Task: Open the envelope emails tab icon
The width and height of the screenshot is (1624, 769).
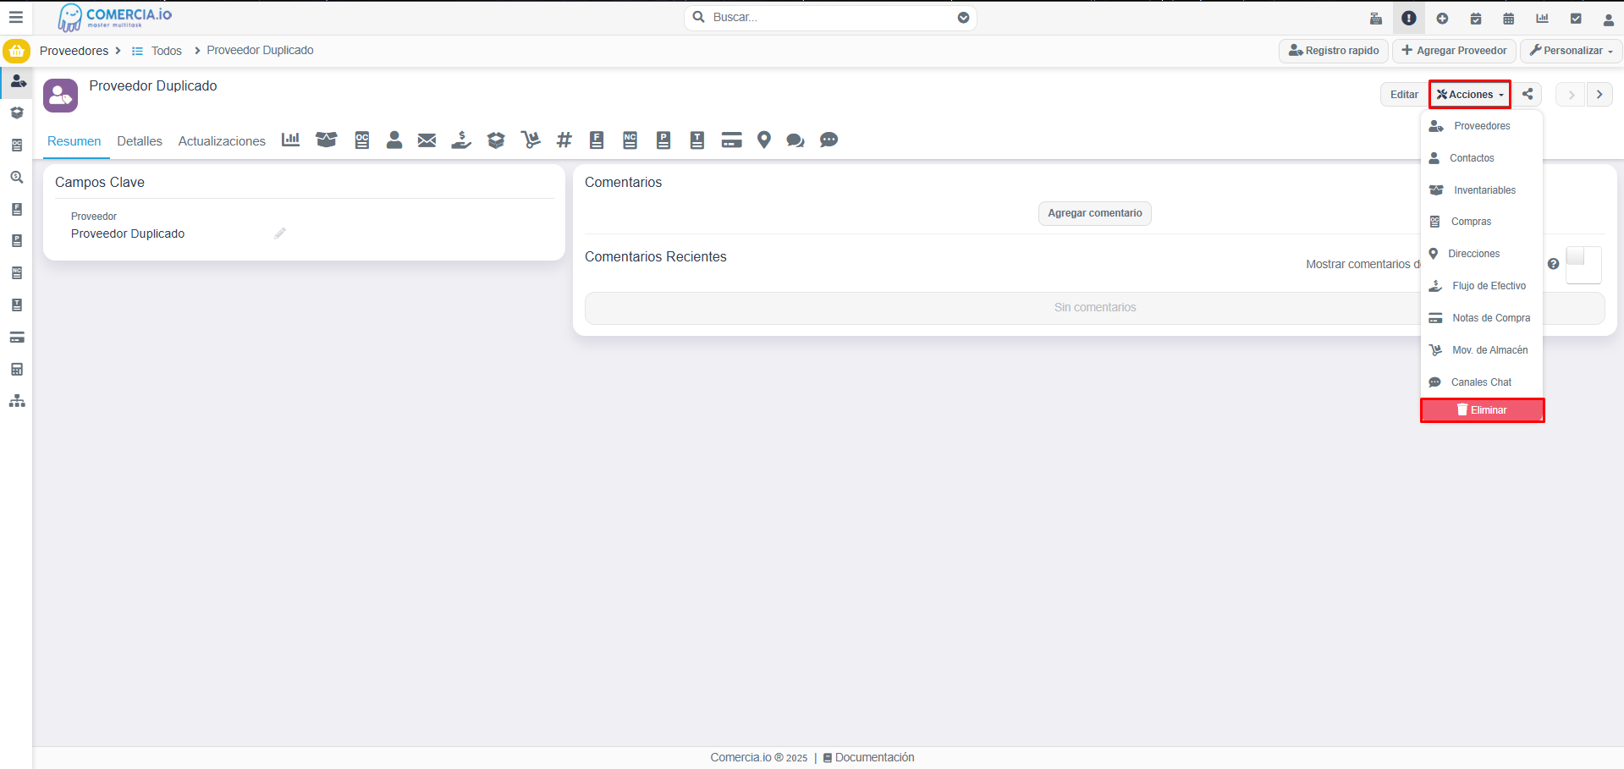Action: tap(427, 140)
